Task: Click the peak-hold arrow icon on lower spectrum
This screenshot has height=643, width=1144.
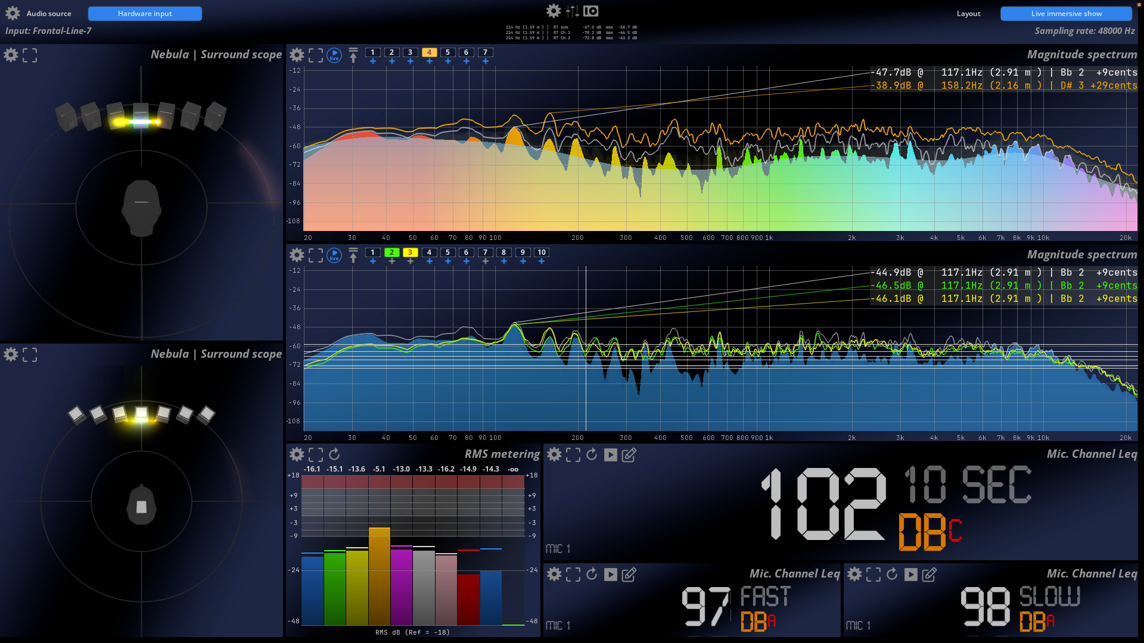Action: [x=353, y=255]
